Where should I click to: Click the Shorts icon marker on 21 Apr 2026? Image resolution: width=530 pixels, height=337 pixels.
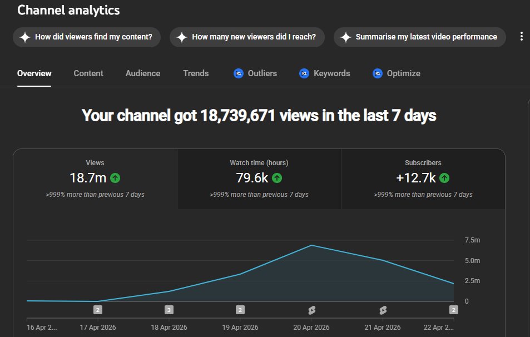[x=383, y=310]
